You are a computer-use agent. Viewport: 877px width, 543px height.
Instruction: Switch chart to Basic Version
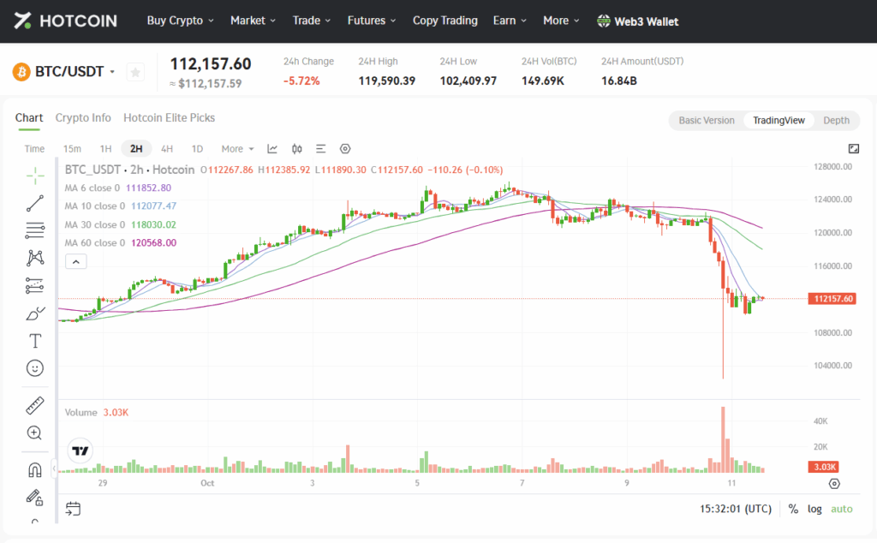[706, 120]
